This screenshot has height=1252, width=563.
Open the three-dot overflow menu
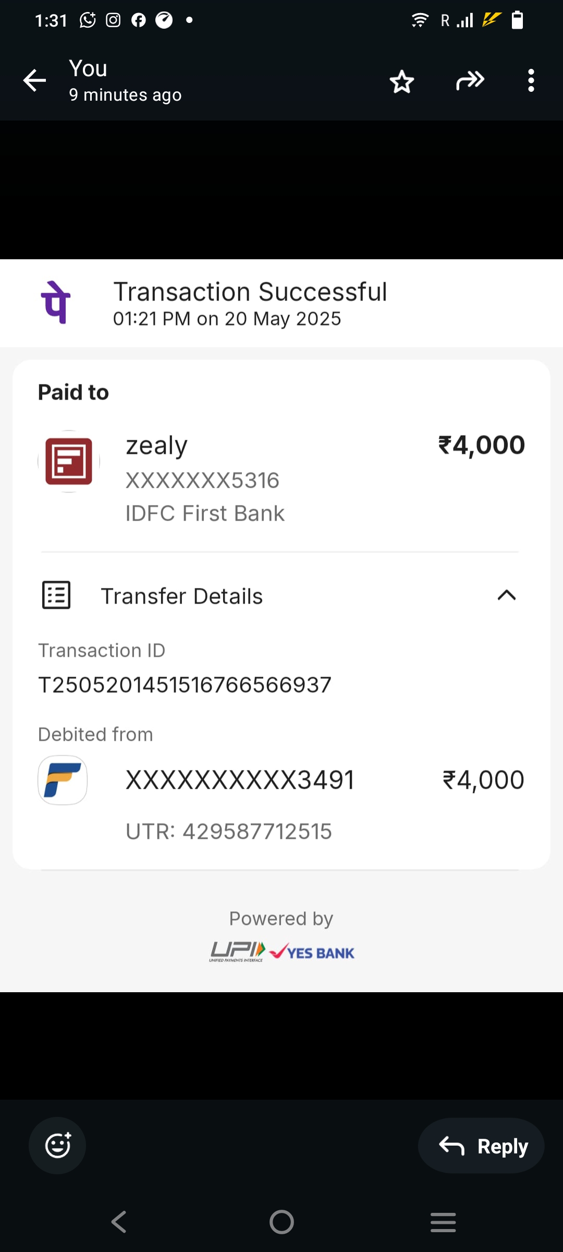pos(531,81)
